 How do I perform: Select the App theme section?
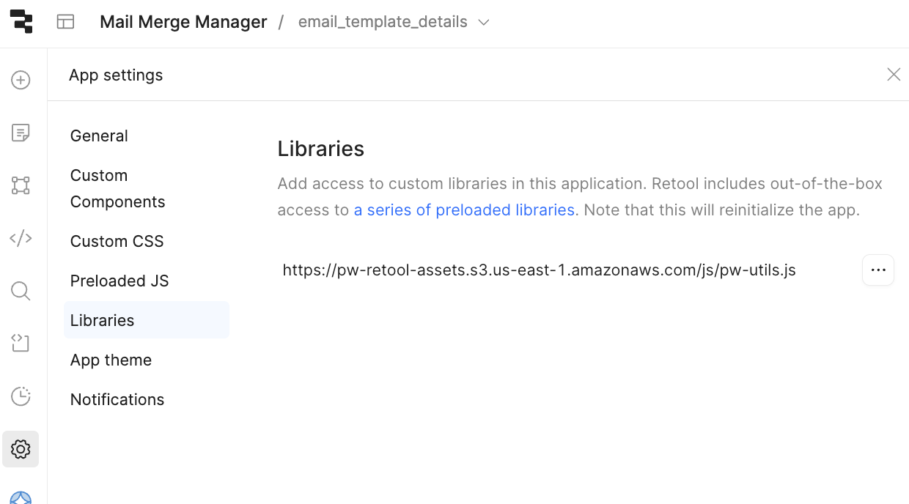click(111, 360)
